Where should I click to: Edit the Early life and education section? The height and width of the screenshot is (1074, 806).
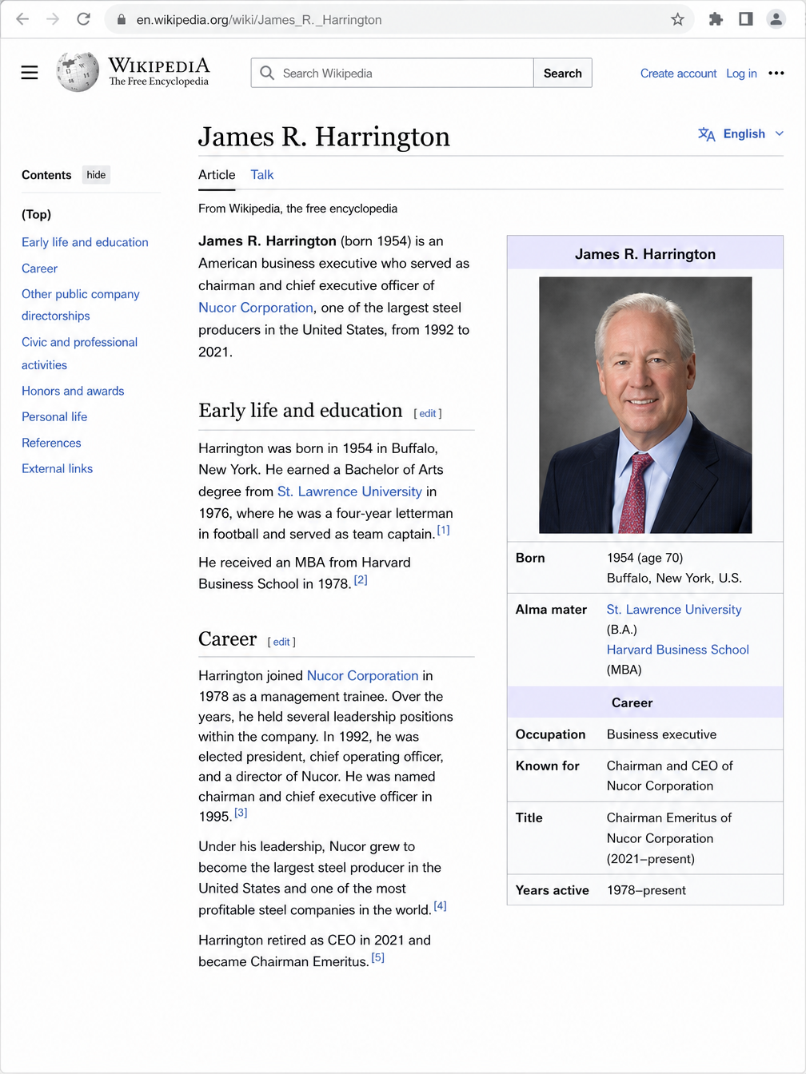(x=428, y=413)
